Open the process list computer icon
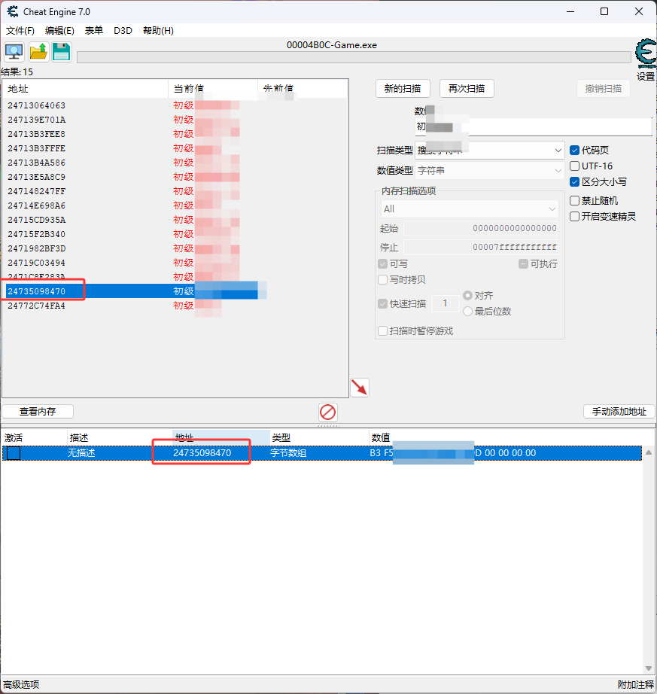This screenshot has height=694, width=657. [14, 52]
